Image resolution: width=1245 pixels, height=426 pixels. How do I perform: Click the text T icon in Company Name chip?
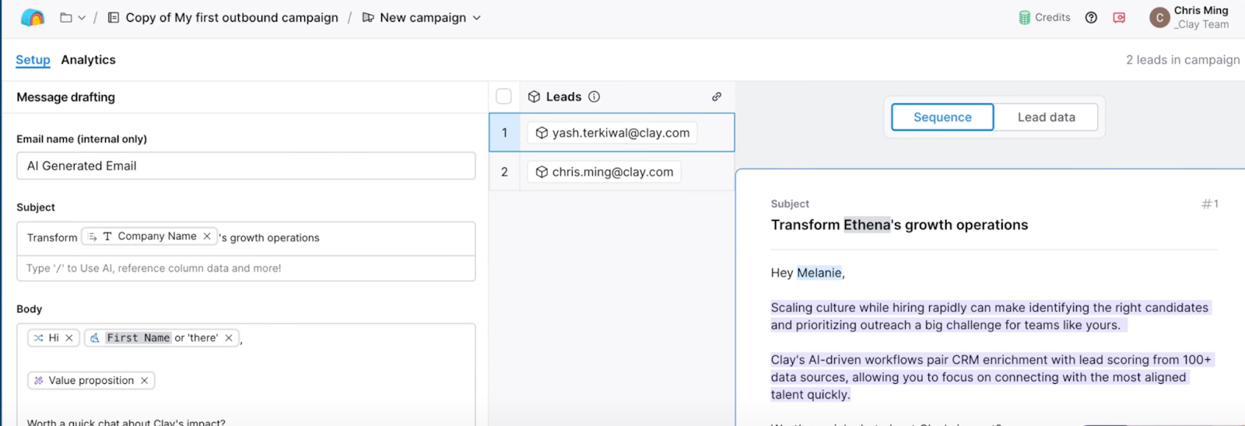click(107, 236)
